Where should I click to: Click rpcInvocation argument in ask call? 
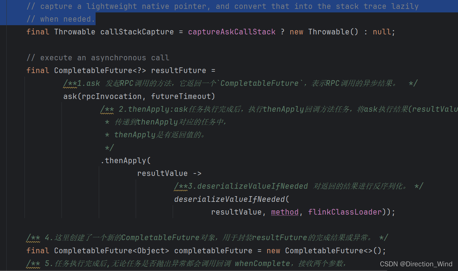(x=112, y=96)
